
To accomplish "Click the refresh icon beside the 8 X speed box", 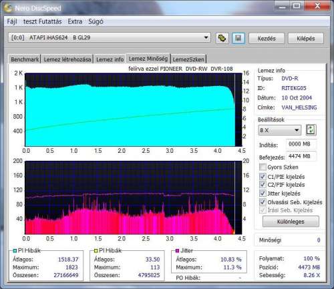I will coord(311,129).
